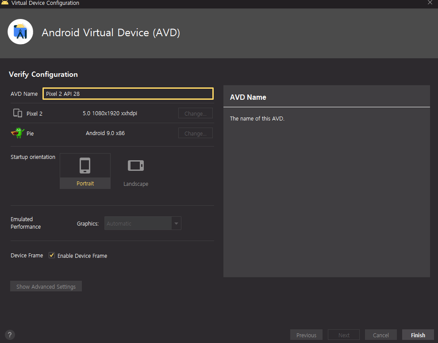Click the 'Startup orientation' label
This screenshot has height=343, width=438.
pos(33,157)
